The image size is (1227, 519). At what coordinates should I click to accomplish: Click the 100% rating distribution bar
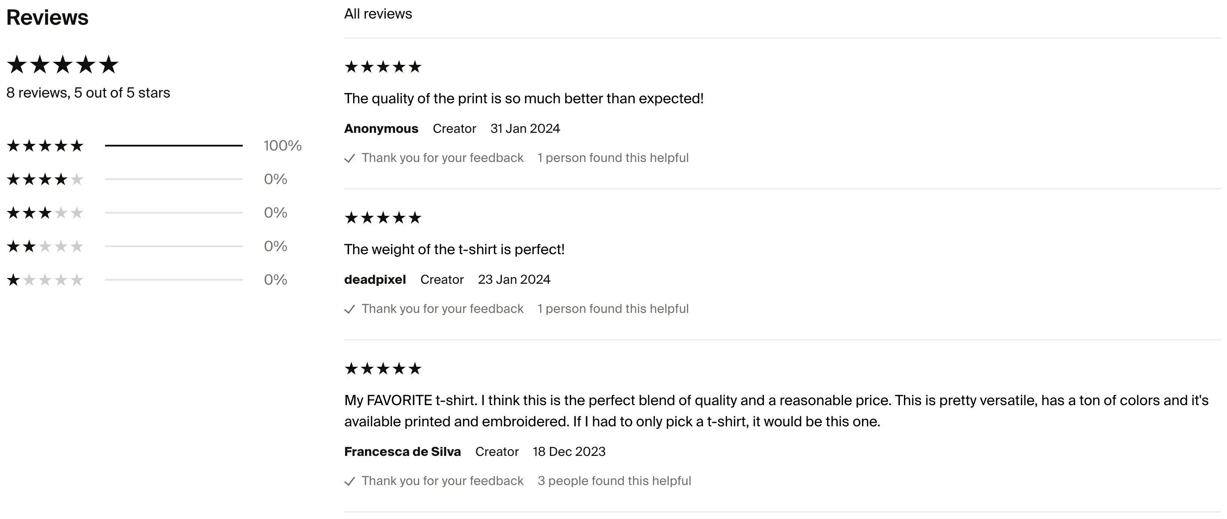coord(174,146)
